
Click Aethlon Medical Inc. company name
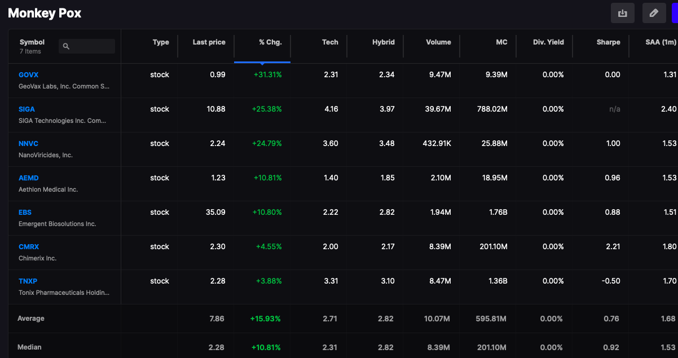(x=48, y=189)
